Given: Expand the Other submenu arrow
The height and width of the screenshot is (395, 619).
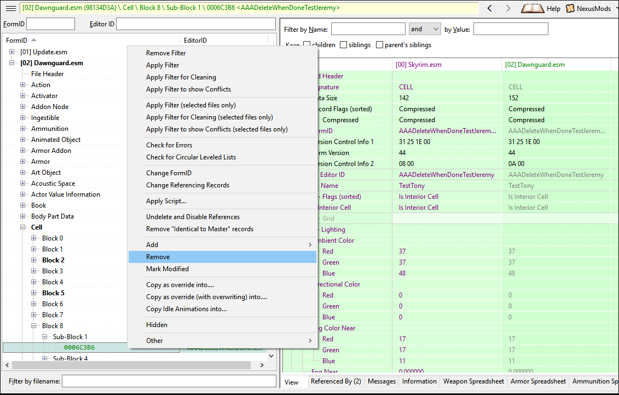Looking at the screenshot, I should 310,341.
